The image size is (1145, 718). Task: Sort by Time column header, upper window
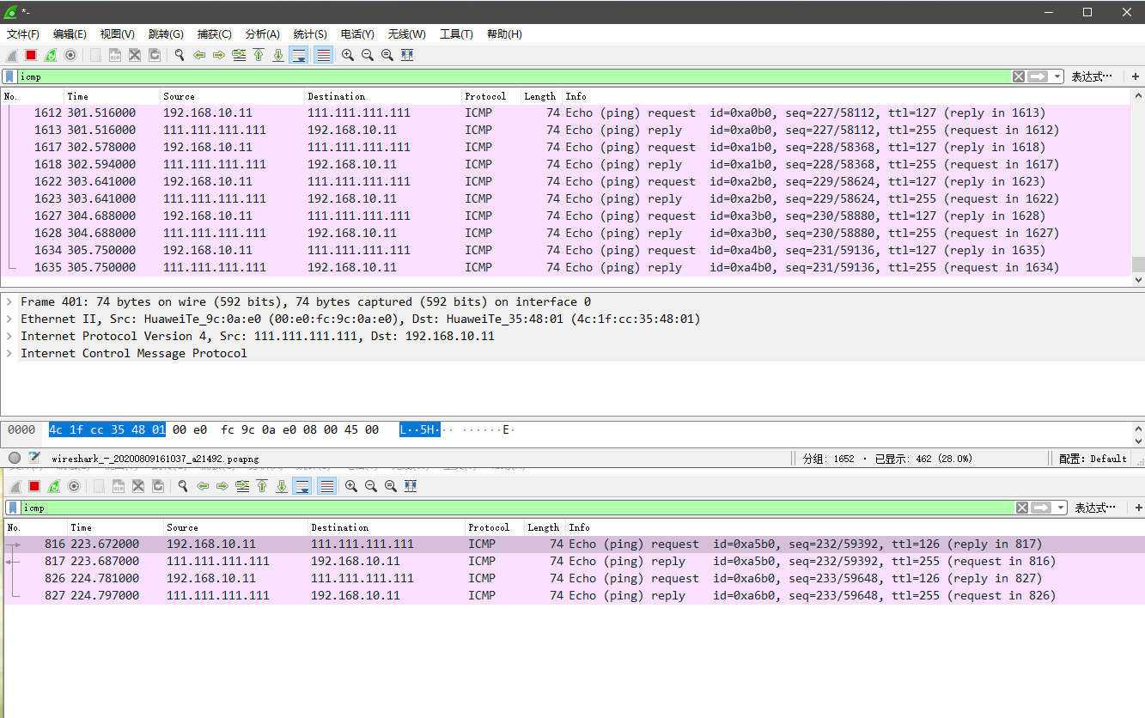tap(112, 96)
